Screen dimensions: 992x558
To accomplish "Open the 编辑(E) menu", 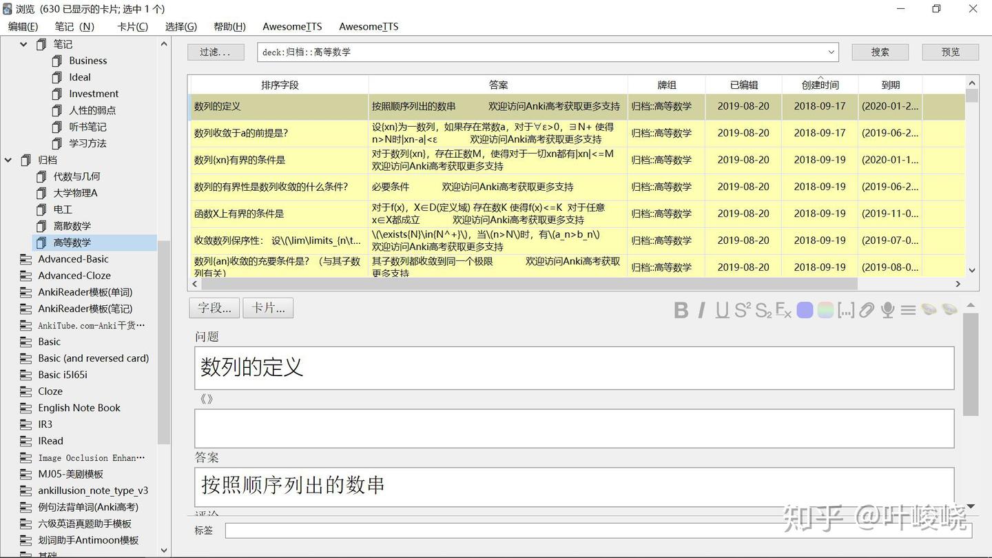I will [23, 26].
